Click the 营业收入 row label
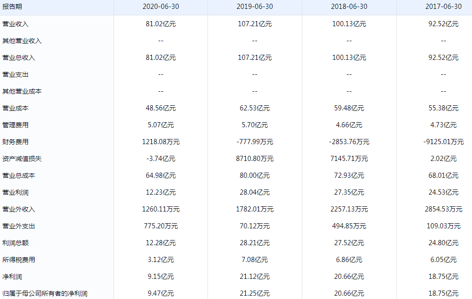 click(x=15, y=24)
